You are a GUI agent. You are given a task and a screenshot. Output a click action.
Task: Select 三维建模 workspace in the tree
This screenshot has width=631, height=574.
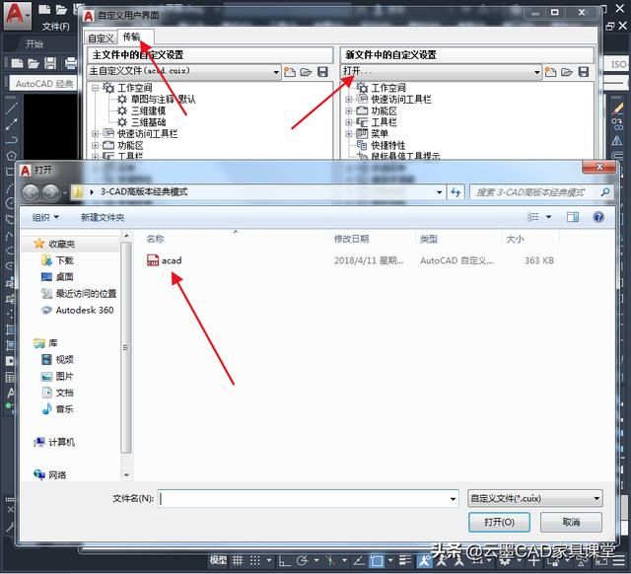click(148, 110)
